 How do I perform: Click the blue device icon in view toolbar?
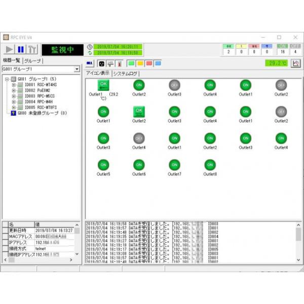pyautogui.click(x=89, y=63)
